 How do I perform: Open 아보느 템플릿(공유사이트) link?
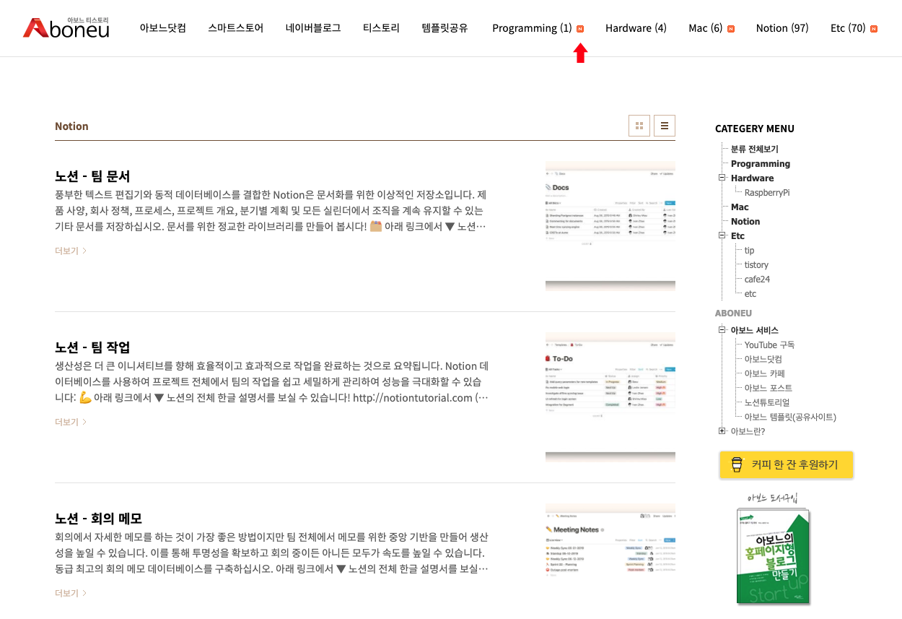click(790, 417)
